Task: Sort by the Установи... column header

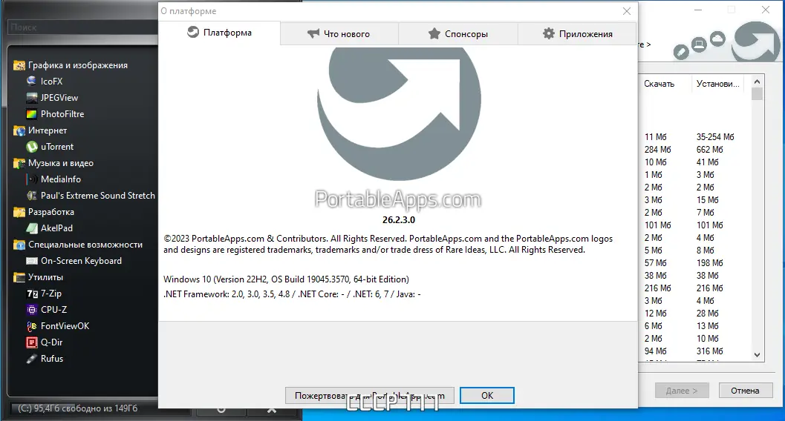Action: 718,84
